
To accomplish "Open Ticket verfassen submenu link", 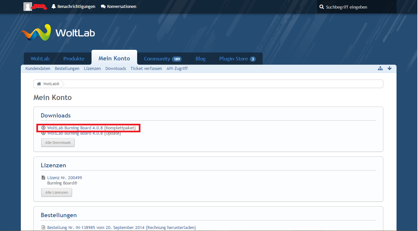I will (x=146, y=69).
